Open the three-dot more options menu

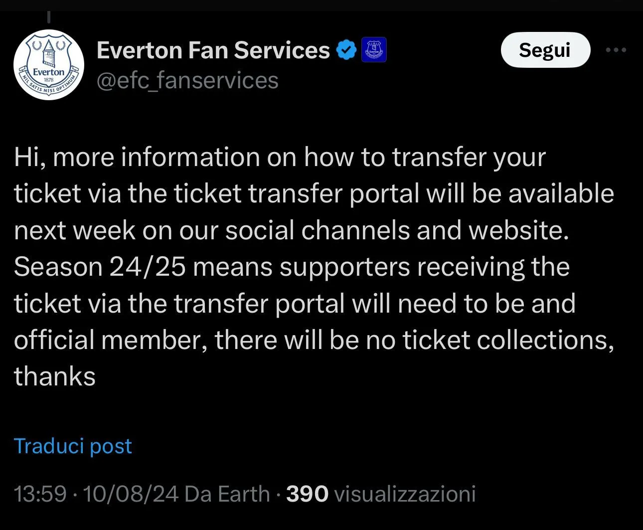tap(616, 50)
